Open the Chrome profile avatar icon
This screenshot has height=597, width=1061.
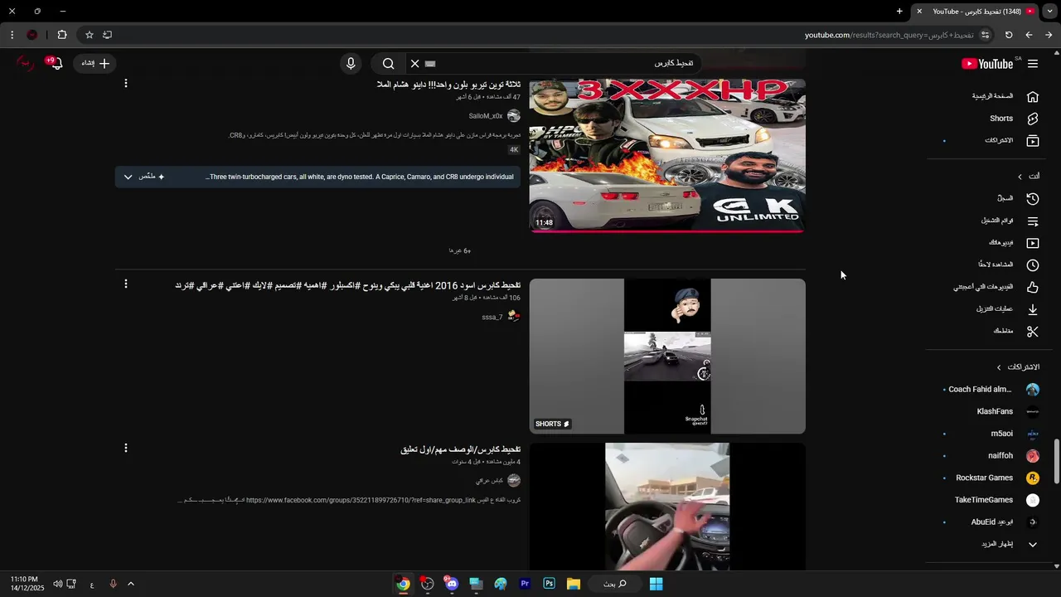click(x=32, y=35)
